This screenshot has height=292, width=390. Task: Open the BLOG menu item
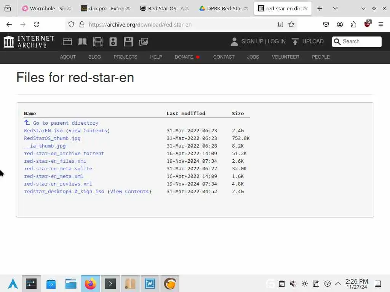(94, 57)
